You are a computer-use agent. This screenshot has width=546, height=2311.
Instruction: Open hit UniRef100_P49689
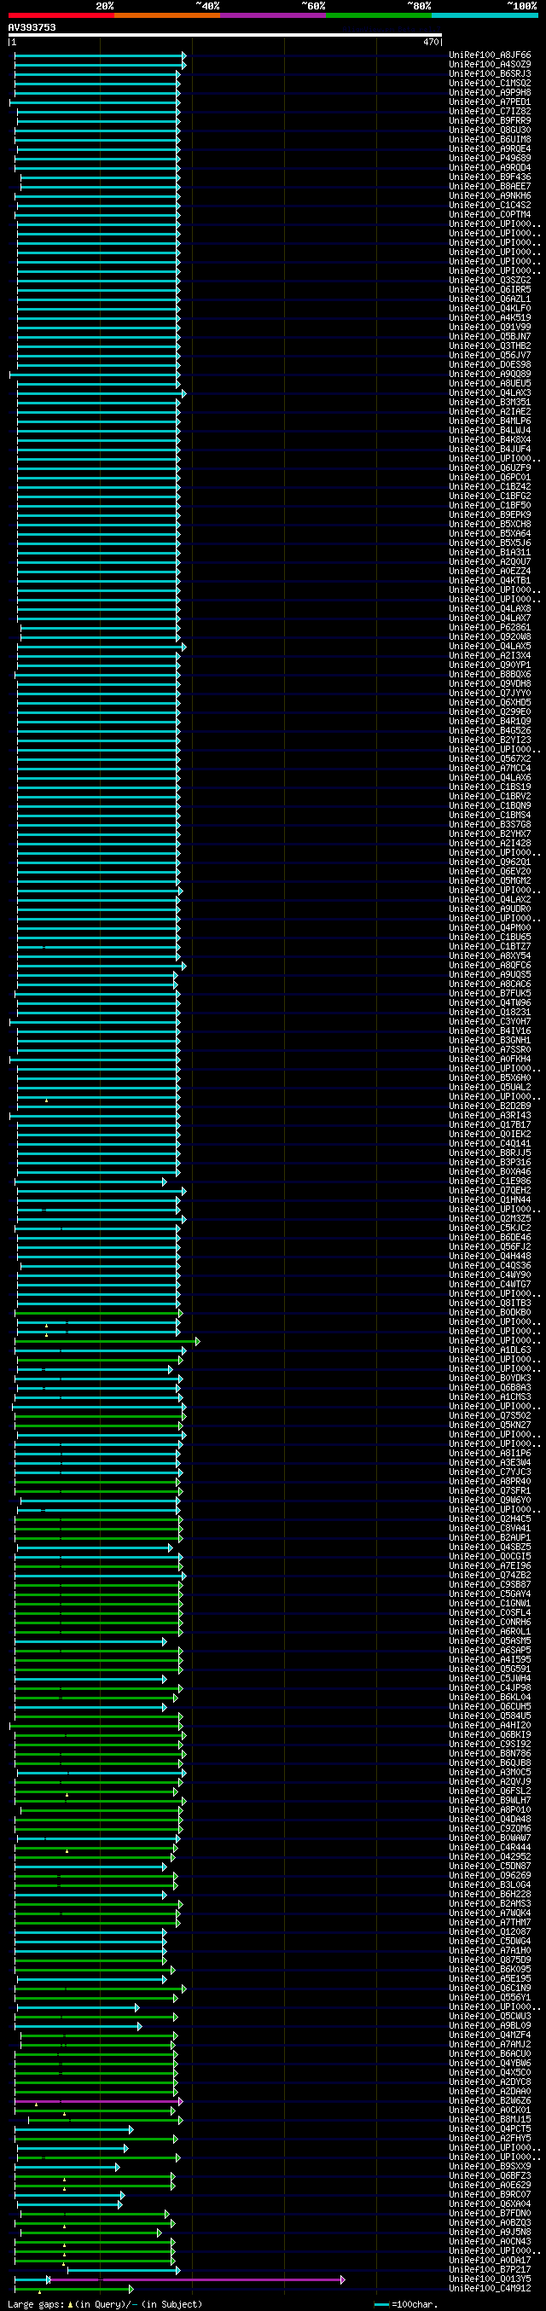pos(490,159)
